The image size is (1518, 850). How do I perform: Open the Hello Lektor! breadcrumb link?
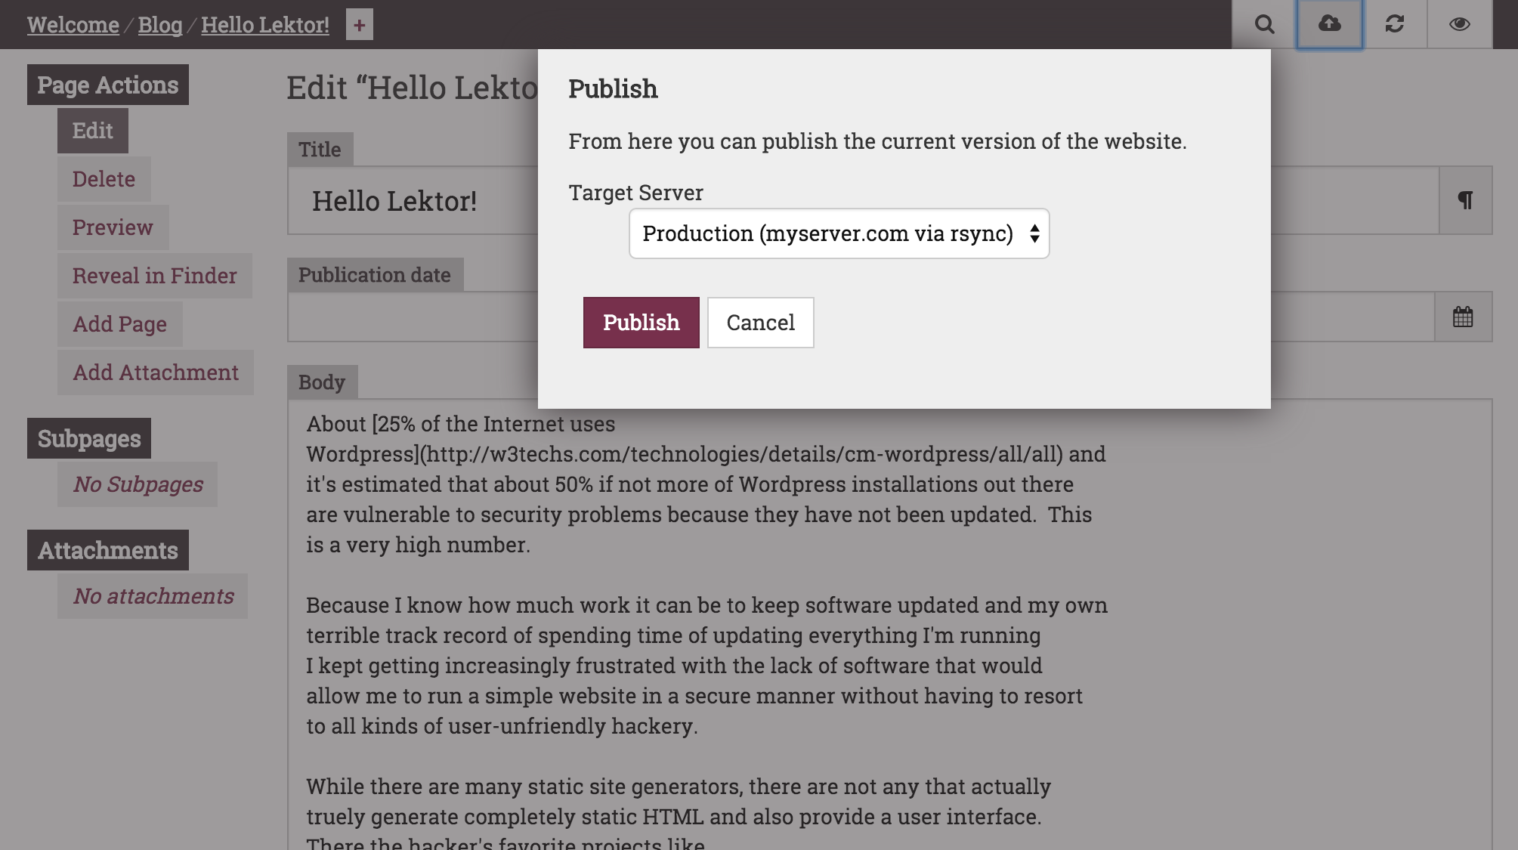coord(265,25)
